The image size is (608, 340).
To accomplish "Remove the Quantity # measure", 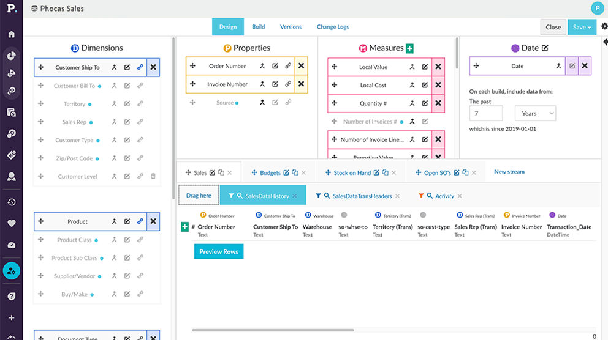I will pyautogui.click(x=438, y=103).
